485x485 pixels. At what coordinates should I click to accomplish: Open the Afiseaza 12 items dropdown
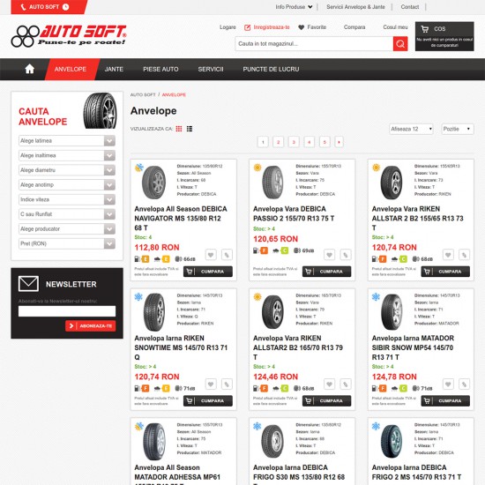(411, 129)
